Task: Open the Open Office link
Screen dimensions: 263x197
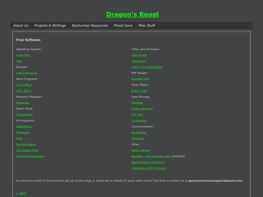Action: (x=24, y=85)
